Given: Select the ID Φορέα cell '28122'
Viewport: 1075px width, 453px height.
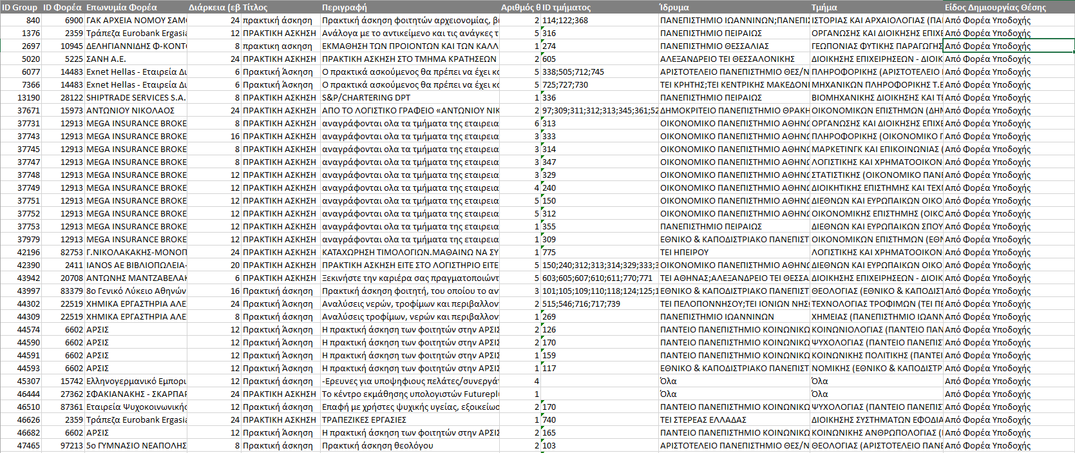Looking at the screenshot, I should tap(63, 97).
